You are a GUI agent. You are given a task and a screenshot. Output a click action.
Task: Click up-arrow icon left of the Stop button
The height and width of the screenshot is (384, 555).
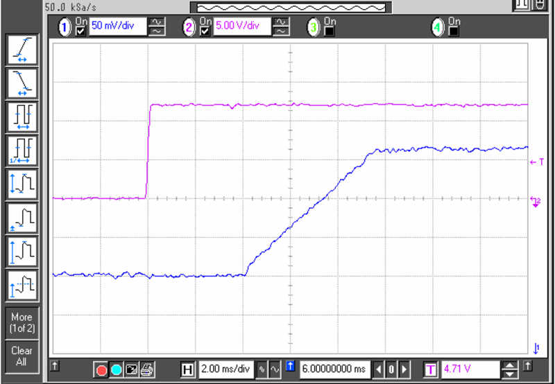(55, 365)
